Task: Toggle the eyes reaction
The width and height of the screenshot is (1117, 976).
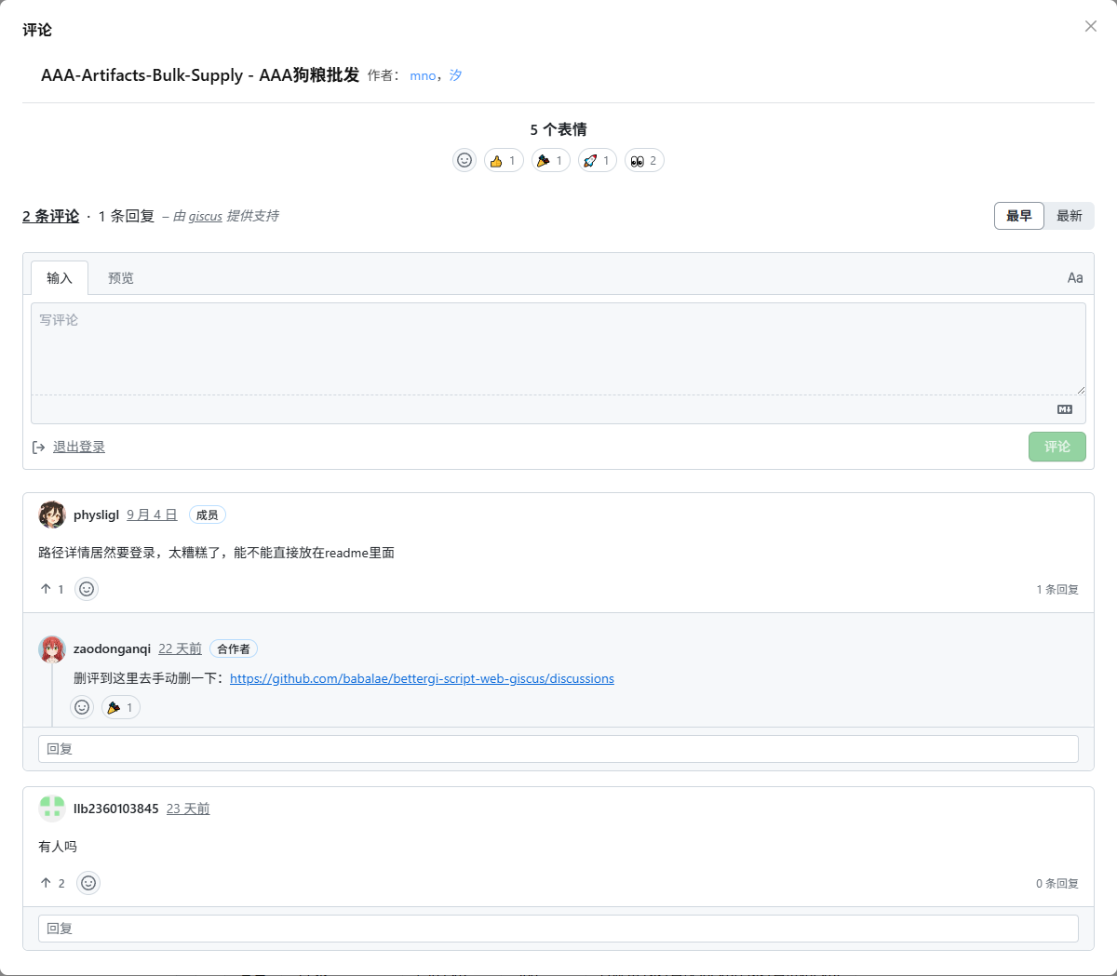Action: coord(644,160)
